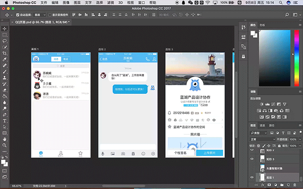Switch to the 通道 tab
The image size is (303, 189).
coord(262,125)
